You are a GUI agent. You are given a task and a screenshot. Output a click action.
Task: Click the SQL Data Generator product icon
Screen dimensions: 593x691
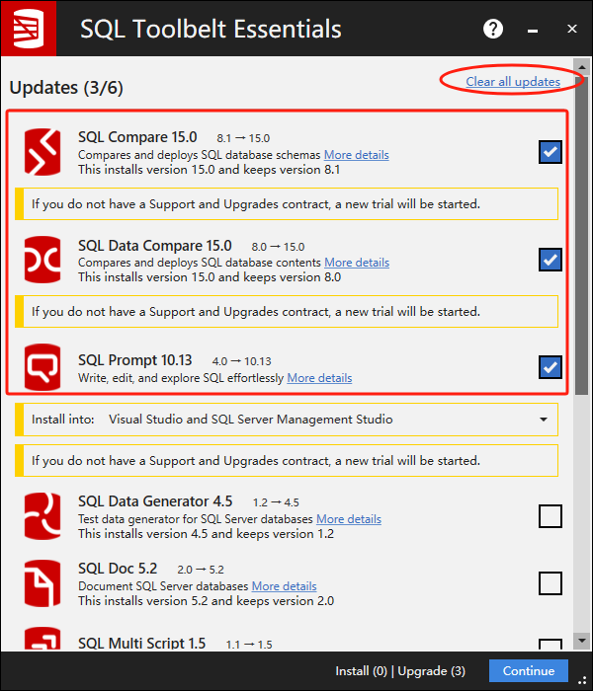pos(42,516)
